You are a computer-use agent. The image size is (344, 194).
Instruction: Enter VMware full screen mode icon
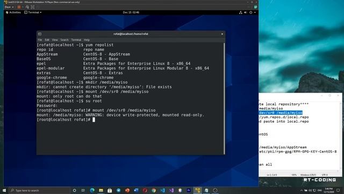(x=33, y=7)
